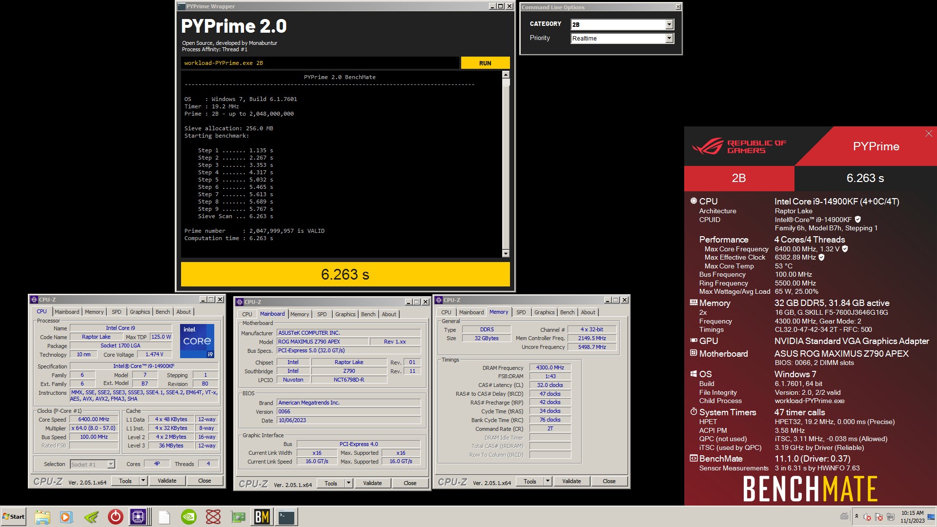Click Validate in CPU-Z CPU window

point(167,481)
